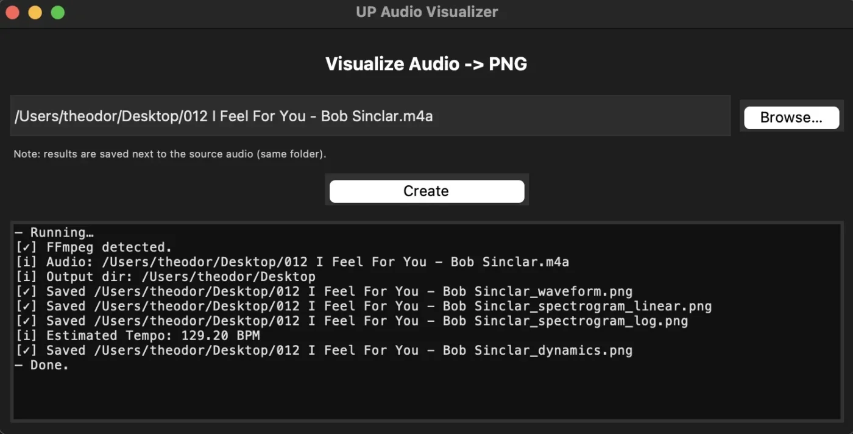Click the Browse... button
This screenshot has height=434, width=853.
pyautogui.click(x=791, y=118)
